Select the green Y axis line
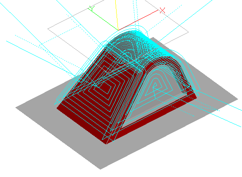The image size is (242, 177). pyautogui.click(x=103, y=19)
